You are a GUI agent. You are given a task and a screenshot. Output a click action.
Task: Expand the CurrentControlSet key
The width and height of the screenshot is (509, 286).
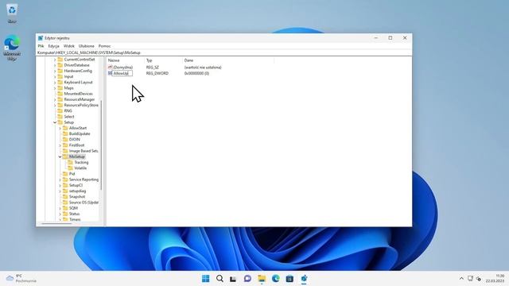click(55, 60)
